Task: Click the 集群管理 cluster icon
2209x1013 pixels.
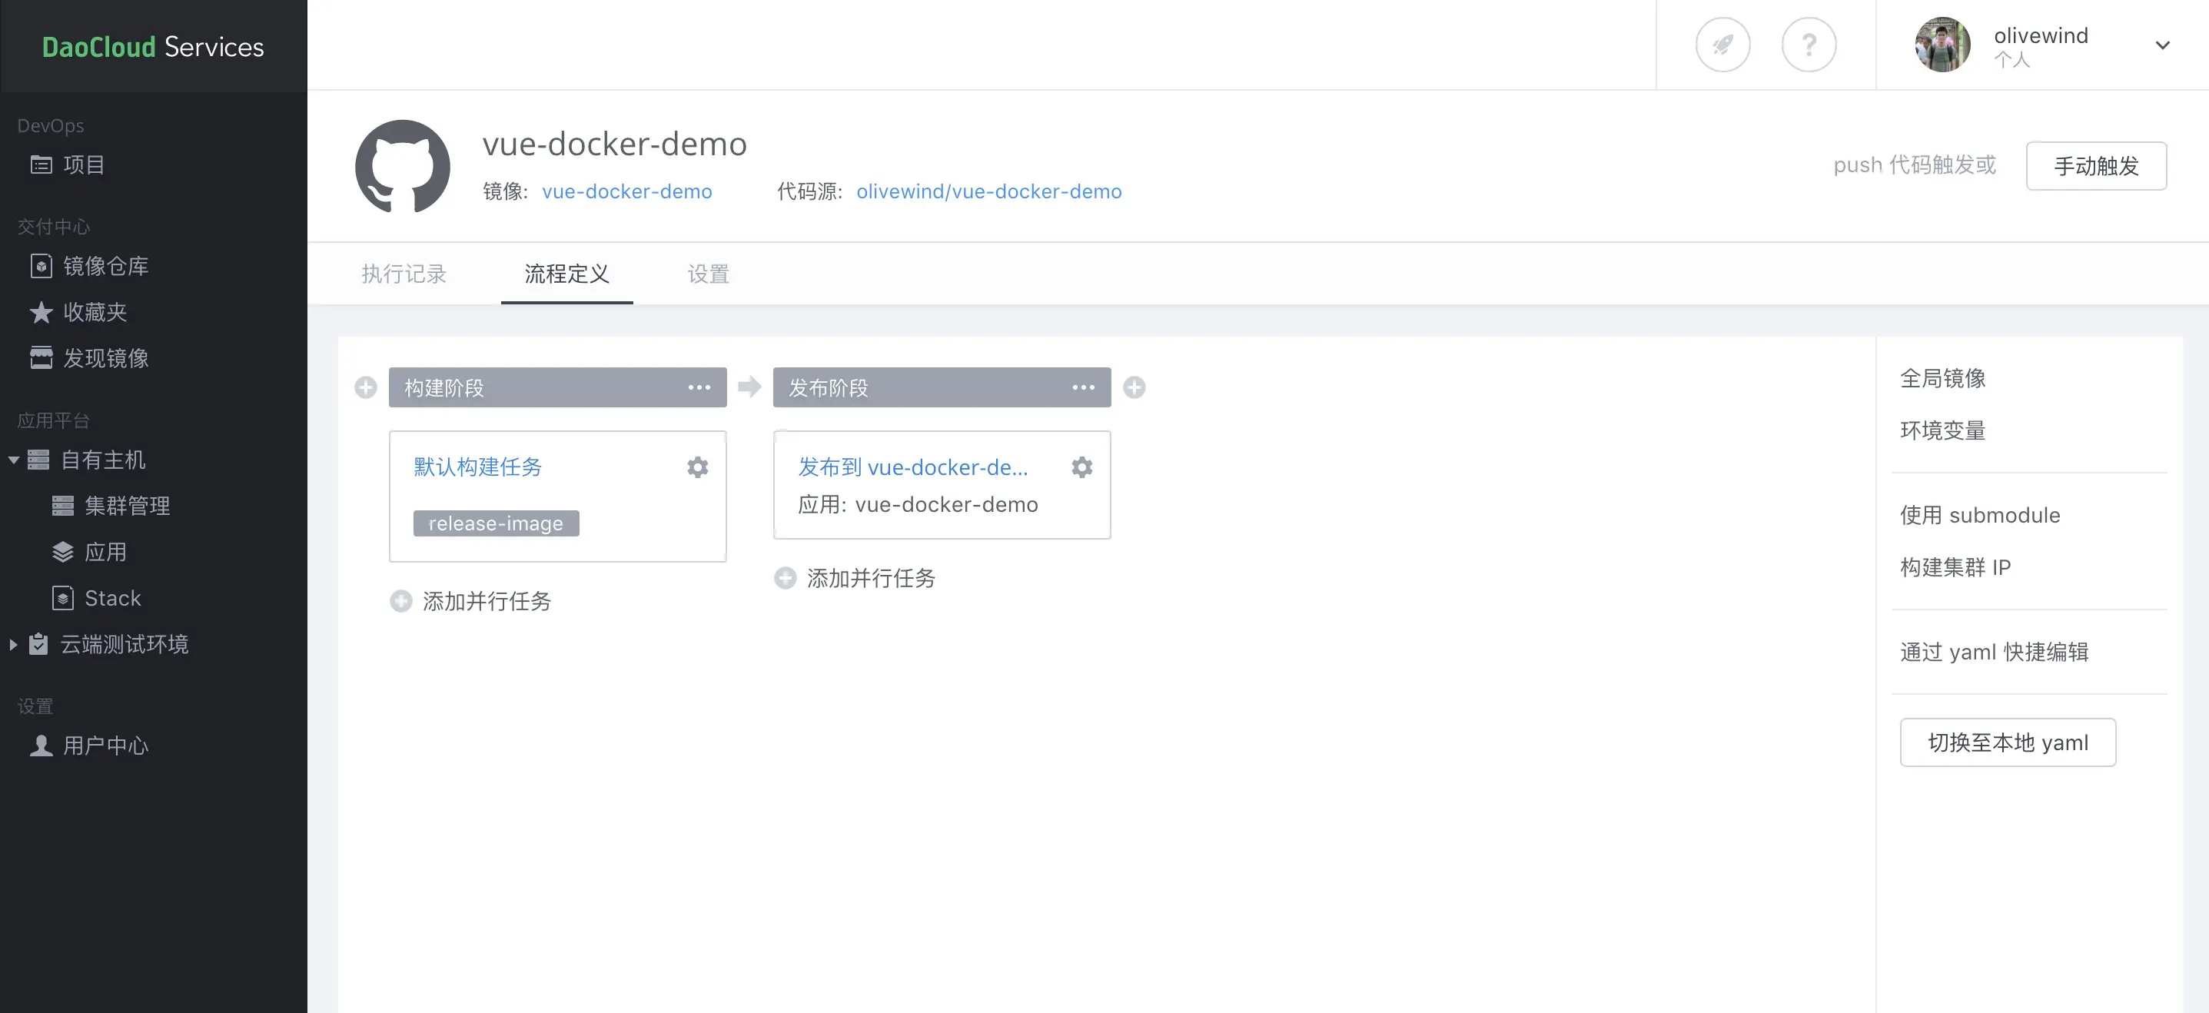Action: [62, 506]
